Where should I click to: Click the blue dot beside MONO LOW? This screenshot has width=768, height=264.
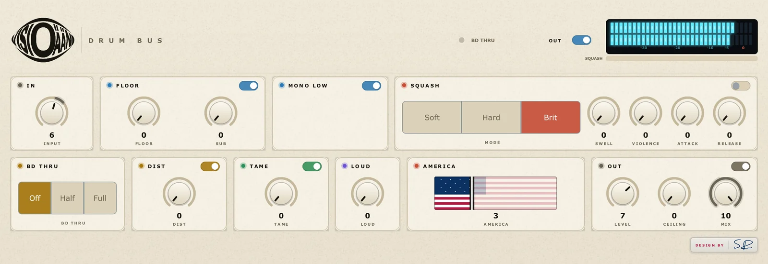click(282, 85)
